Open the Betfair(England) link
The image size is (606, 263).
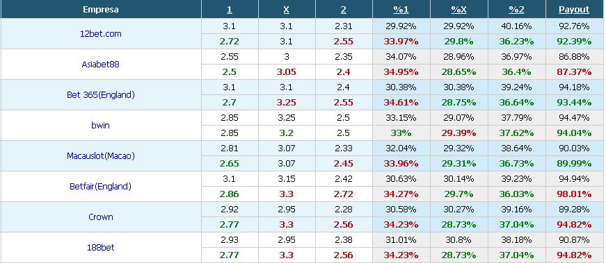pos(100,186)
